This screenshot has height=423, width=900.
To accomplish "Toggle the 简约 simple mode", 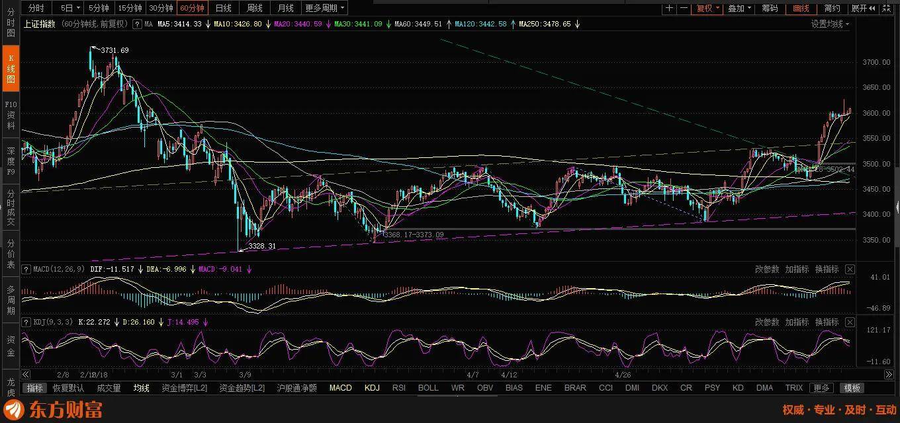I will pyautogui.click(x=832, y=8).
